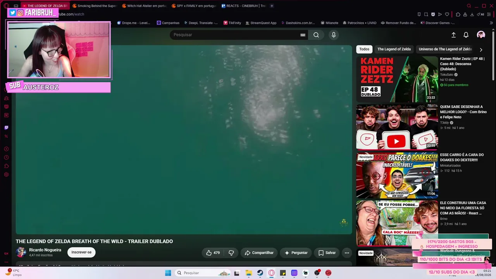Switch to REACTS - CINEBRUH Trello tab

(243, 6)
